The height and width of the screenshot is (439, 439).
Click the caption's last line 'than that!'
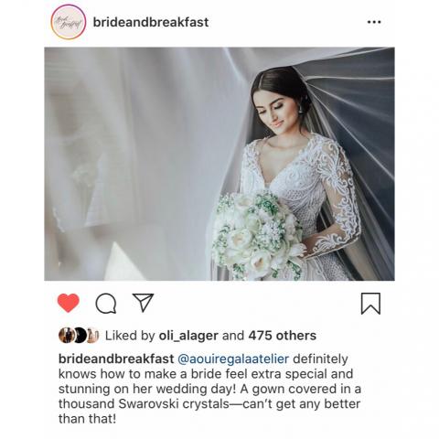(x=87, y=419)
